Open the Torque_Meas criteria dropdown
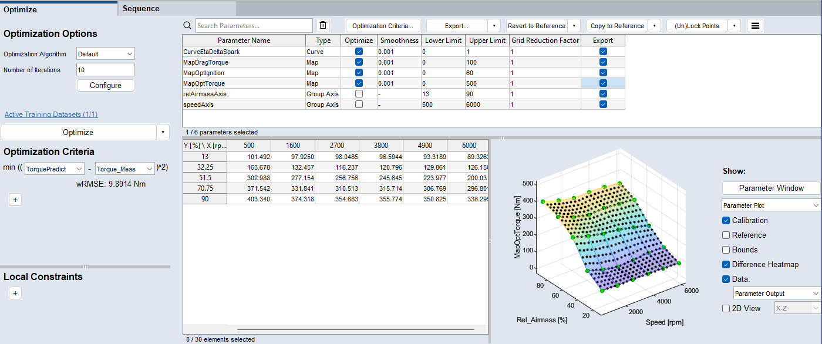822x344 pixels. (x=124, y=169)
